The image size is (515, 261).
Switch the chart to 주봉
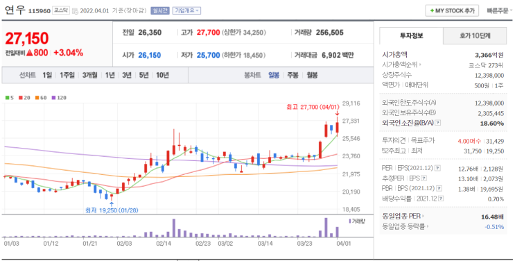[293, 76]
